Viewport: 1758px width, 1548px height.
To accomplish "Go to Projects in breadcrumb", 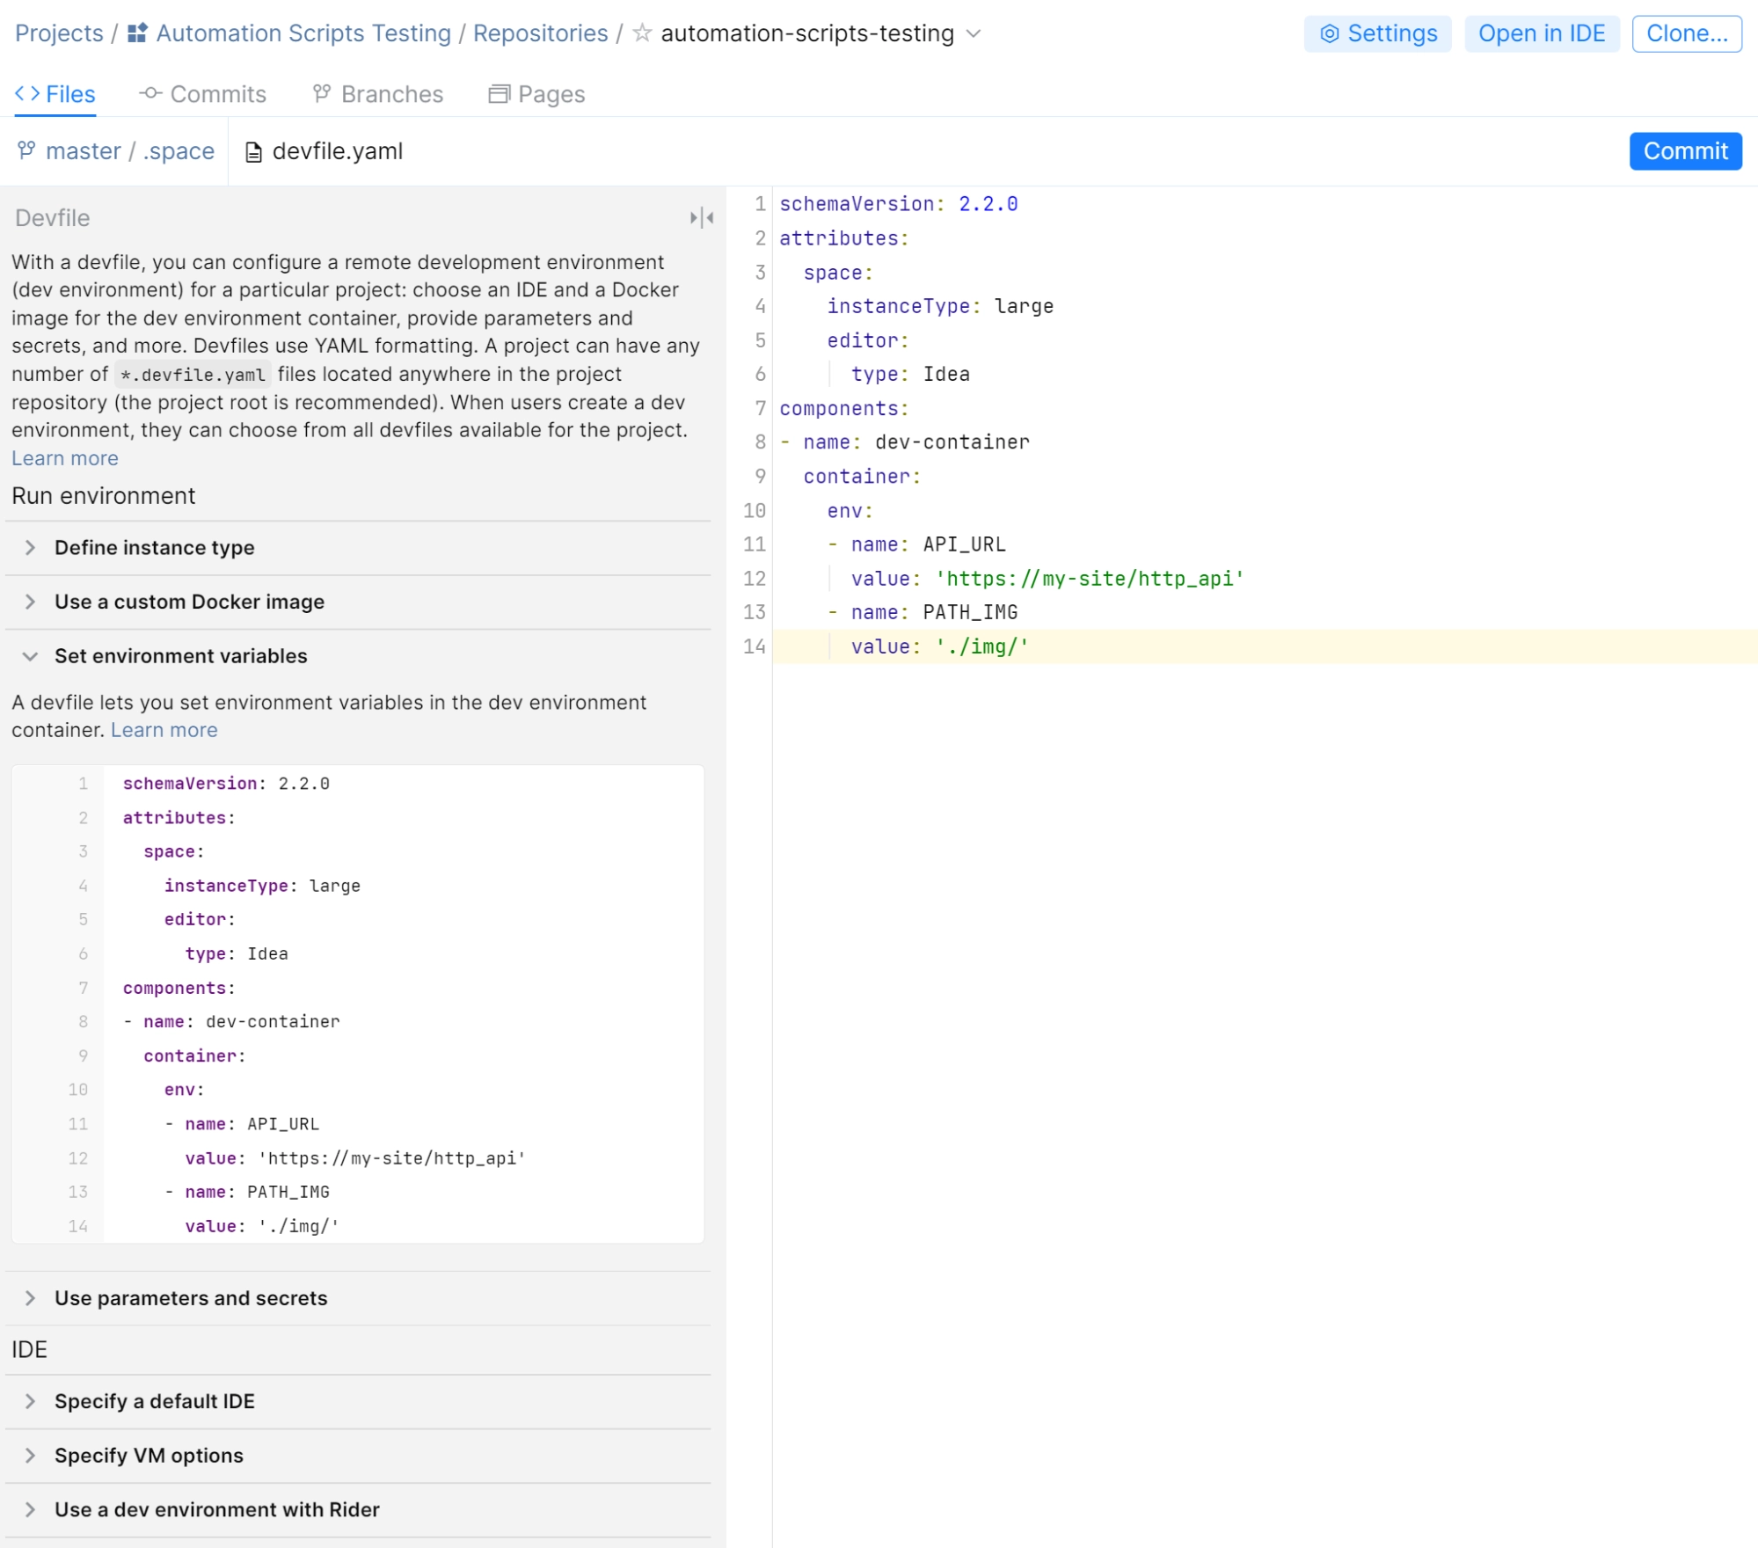I will (x=59, y=33).
